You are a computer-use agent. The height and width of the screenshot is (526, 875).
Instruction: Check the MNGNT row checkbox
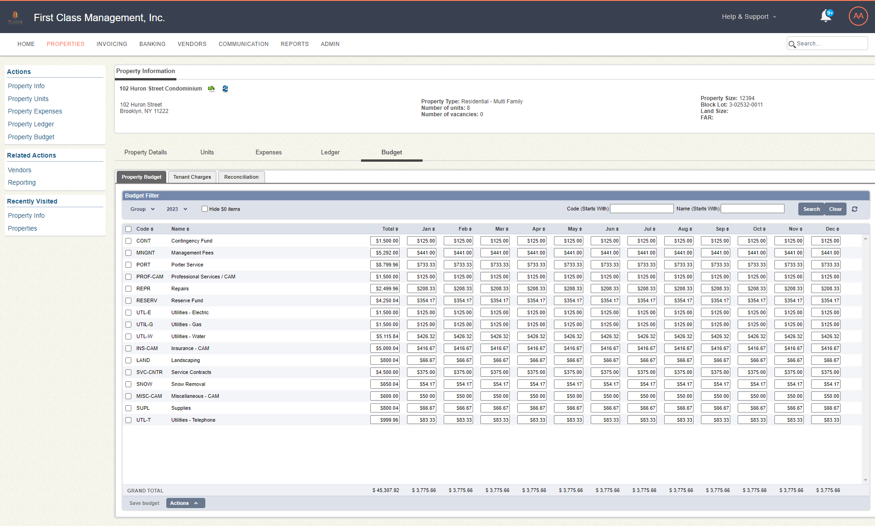click(x=129, y=253)
